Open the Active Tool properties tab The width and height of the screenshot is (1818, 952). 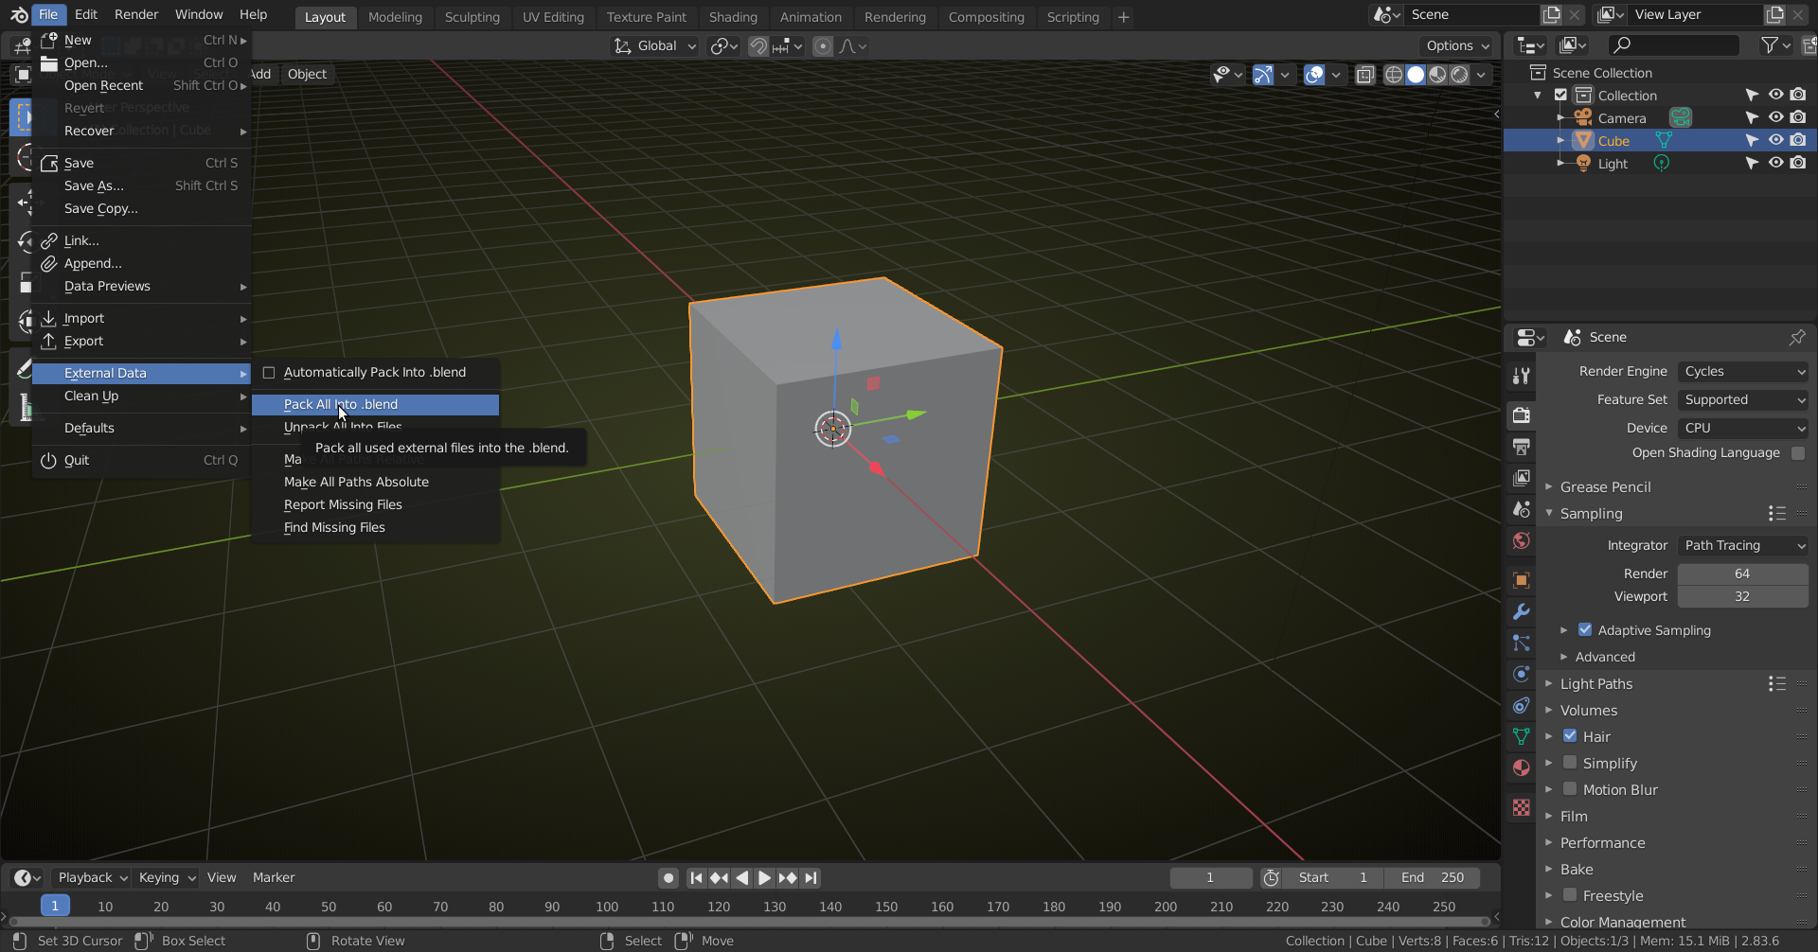(x=1522, y=376)
